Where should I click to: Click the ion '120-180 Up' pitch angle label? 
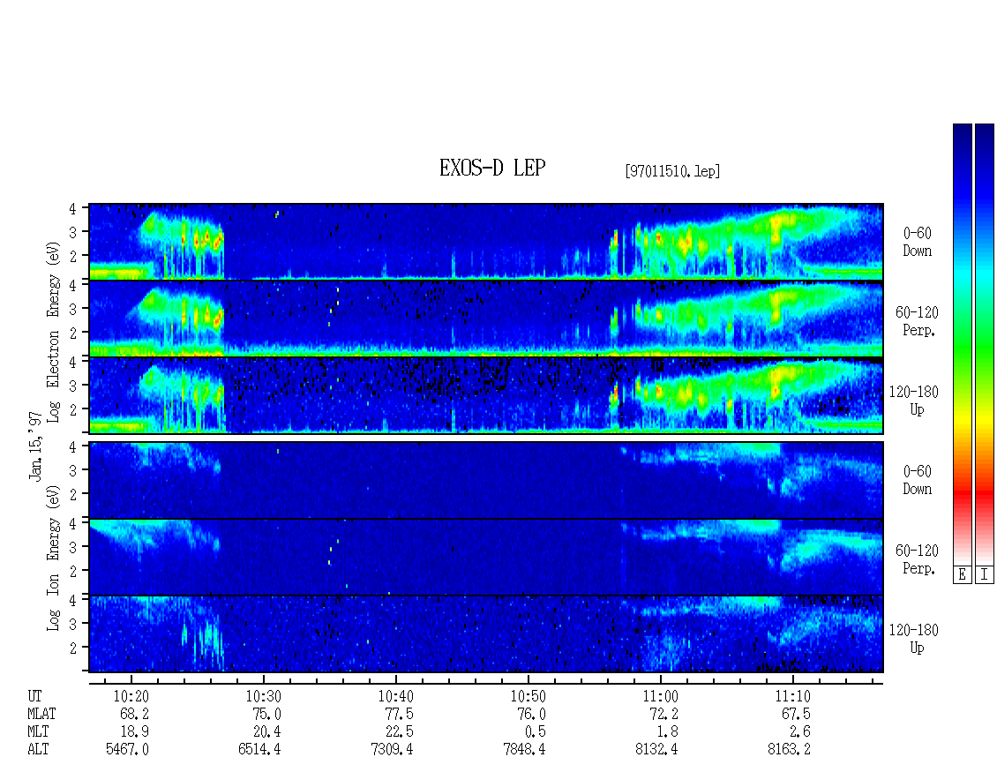click(913, 639)
